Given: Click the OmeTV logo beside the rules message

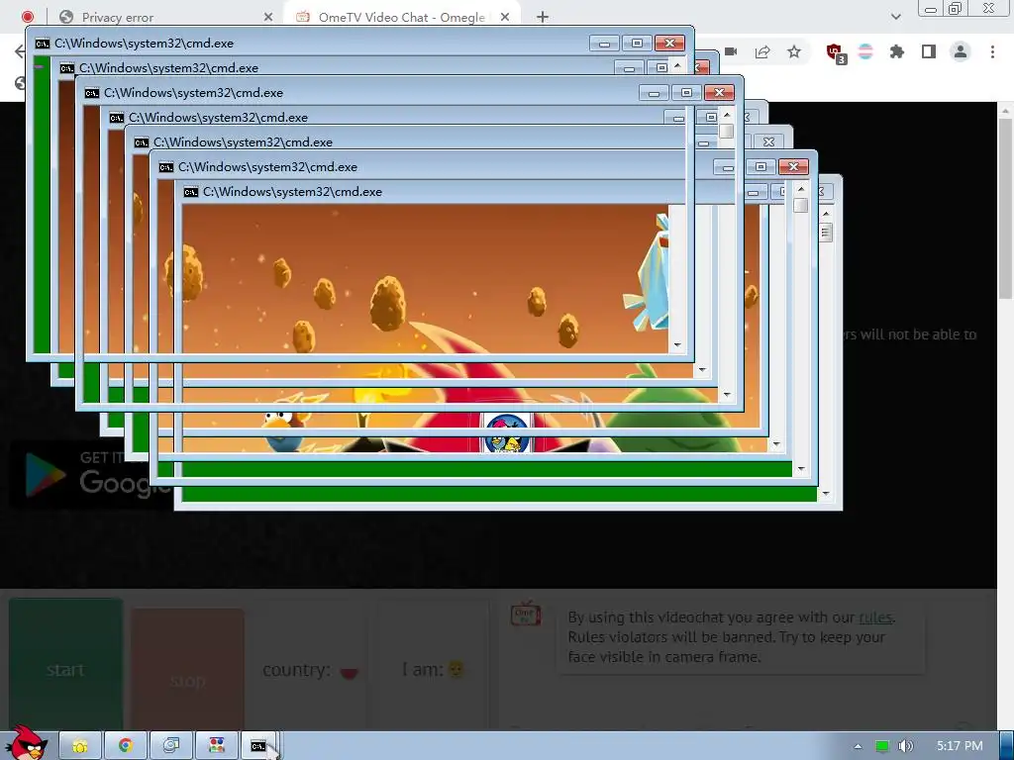Looking at the screenshot, I should [x=525, y=614].
